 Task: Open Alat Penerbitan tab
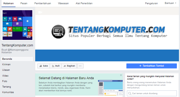(84, 3)
